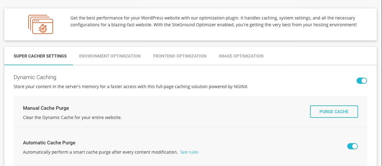Click the NGINX full-page caching description text

[131, 87]
